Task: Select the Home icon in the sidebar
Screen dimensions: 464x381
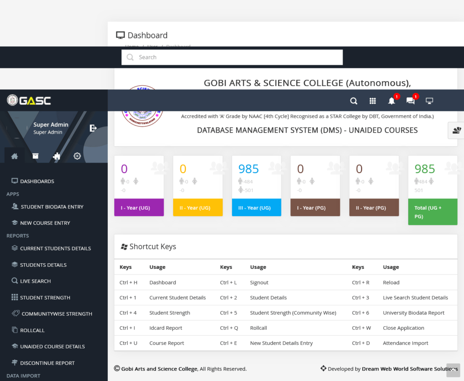Action: pyautogui.click(x=14, y=155)
